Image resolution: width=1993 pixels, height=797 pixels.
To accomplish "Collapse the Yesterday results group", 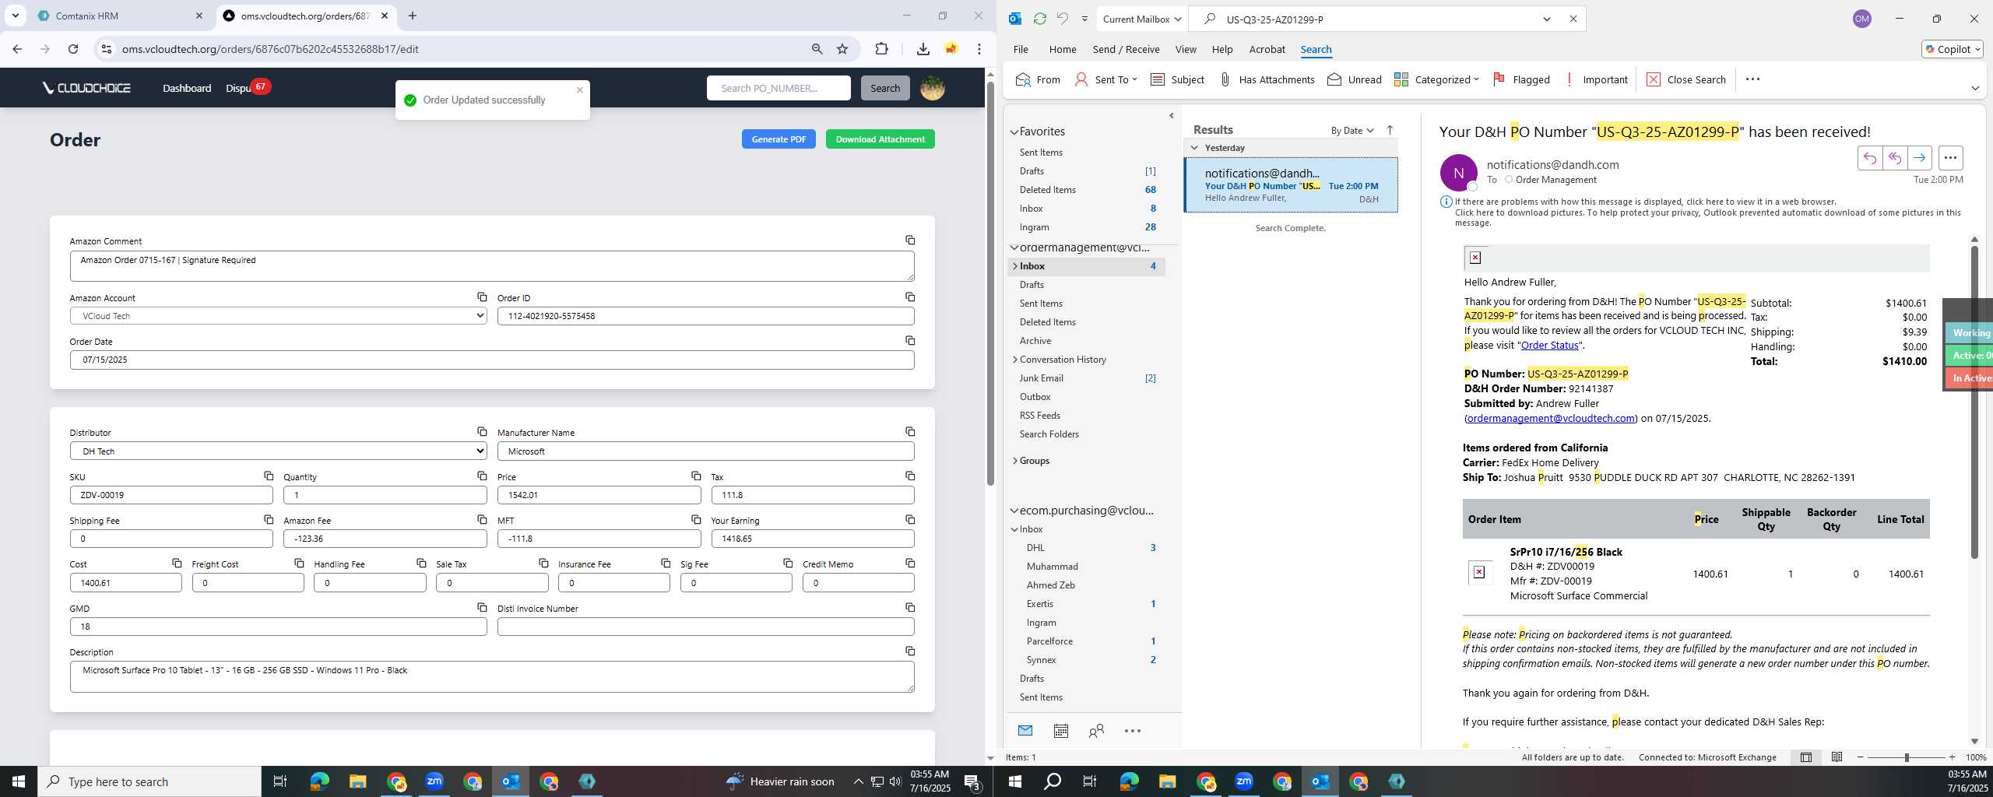I will (1194, 148).
